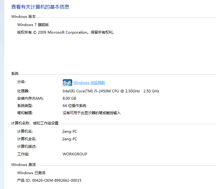The height and width of the screenshot is (189, 216).
Task: Click the 分级 label
Action: pos(21,82)
